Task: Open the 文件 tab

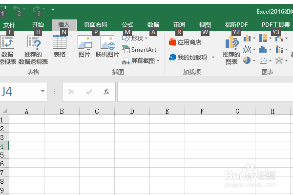Action: [x=9, y=25]
